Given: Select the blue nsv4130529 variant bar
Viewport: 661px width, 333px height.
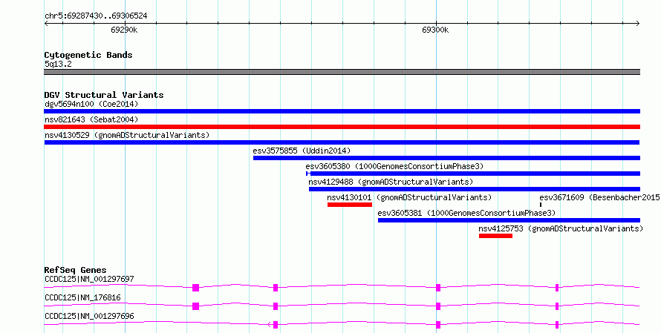Looking at the screenshot, I should (342, 142).
